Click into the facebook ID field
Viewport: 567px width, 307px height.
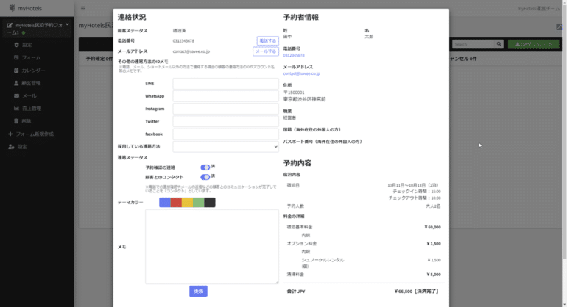point(225,134)
